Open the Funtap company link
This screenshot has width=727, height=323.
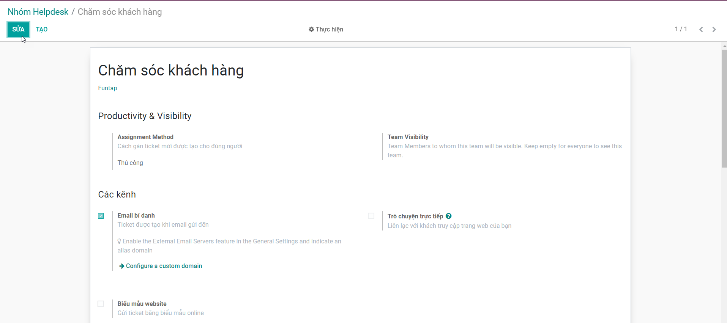click(x=107, y=88)
